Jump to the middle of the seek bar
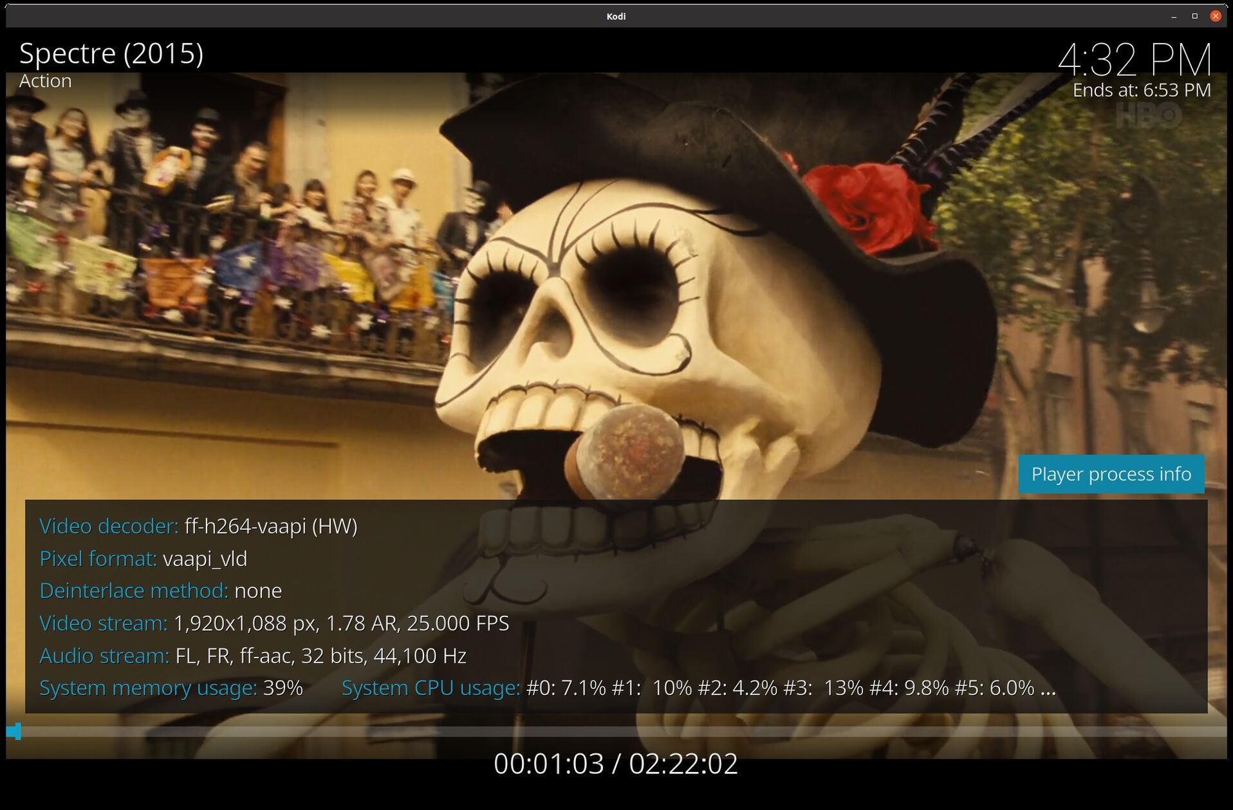This screenshot has height=810, width=1233. point(616,732)
